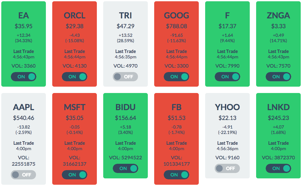Click the GOOG ticker symbol heading
302x186 pixels.
176,15
